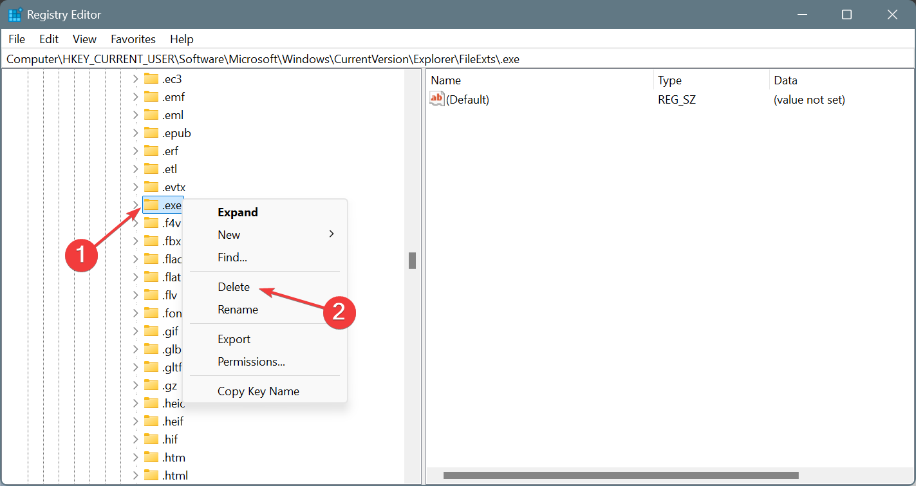Click the registry path address bar
The width and height of the screenshot is (916, 486).
point(458,59)
